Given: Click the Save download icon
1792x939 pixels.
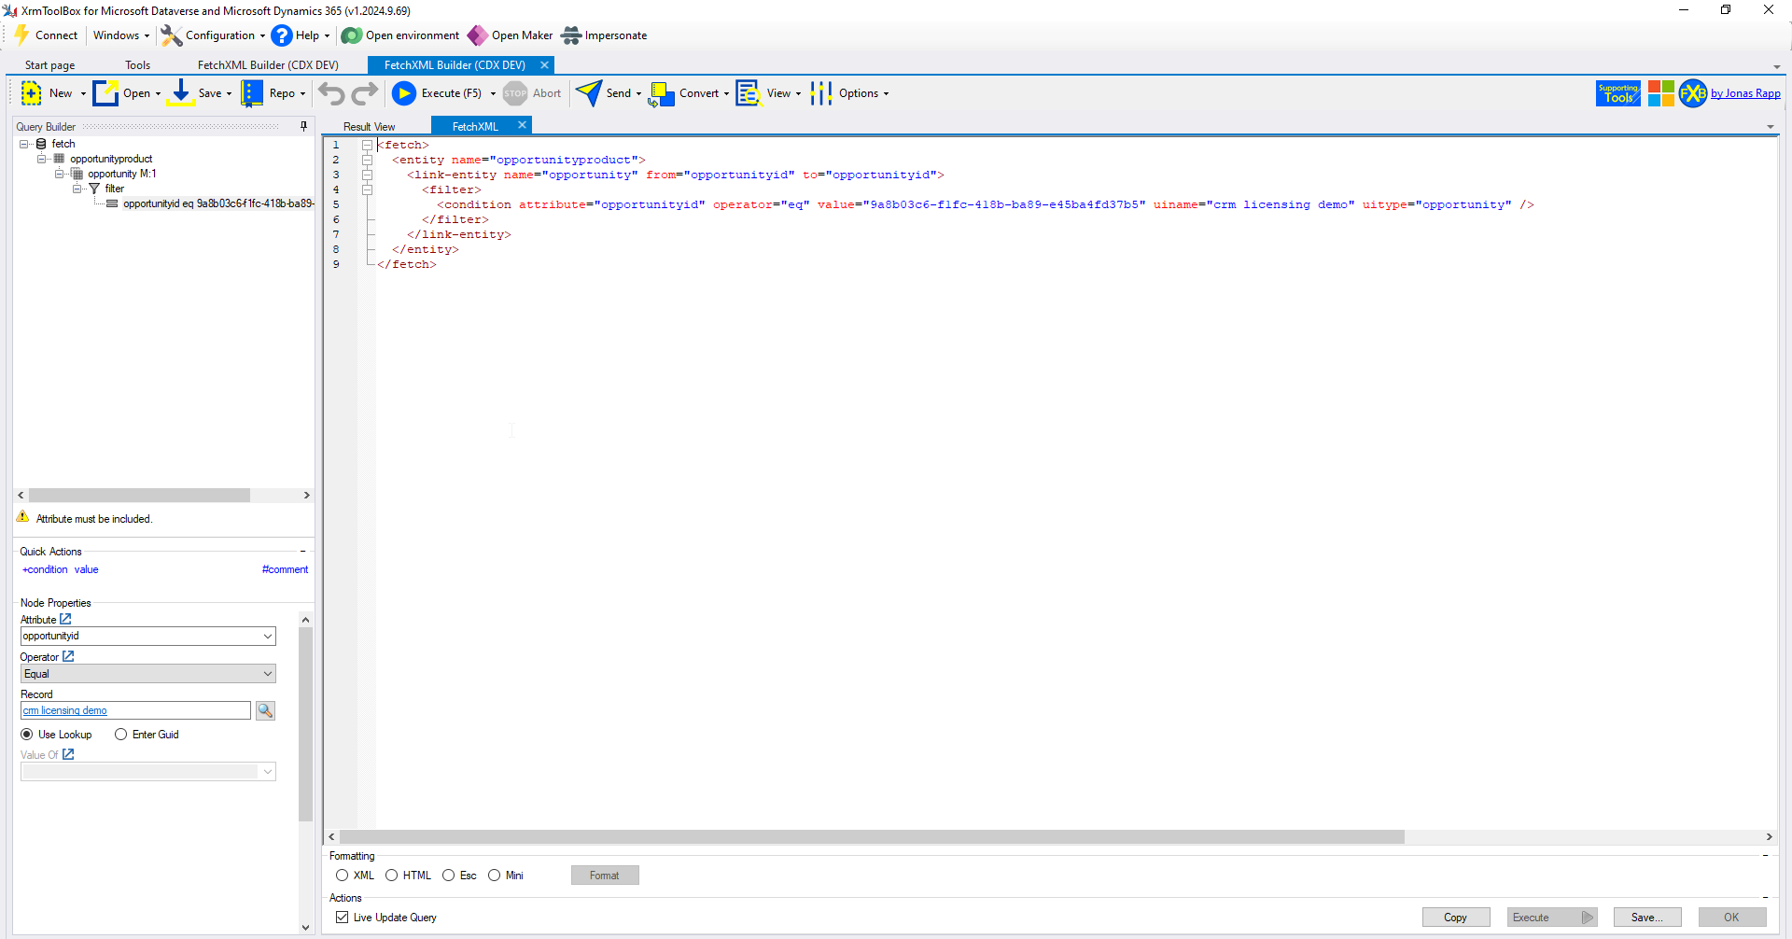Looking at the screenshot, I should [x=181, y=93].
